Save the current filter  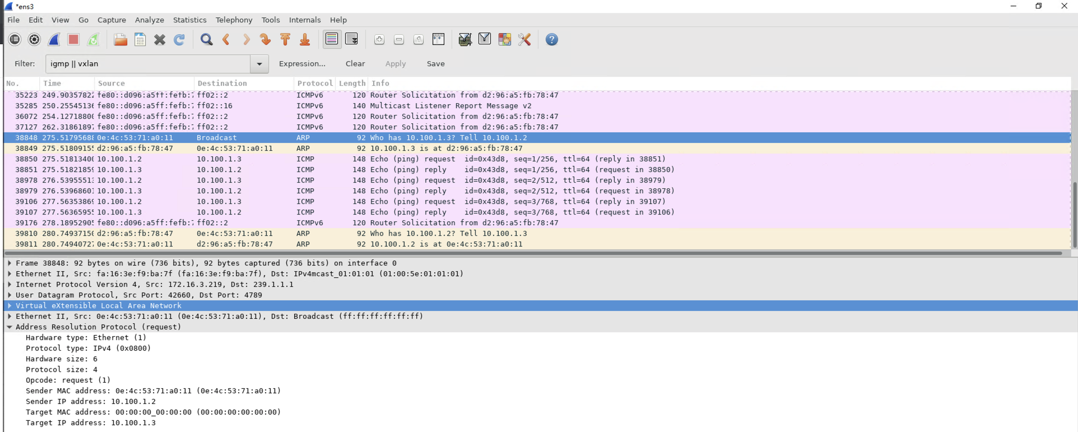pos(435,64)
